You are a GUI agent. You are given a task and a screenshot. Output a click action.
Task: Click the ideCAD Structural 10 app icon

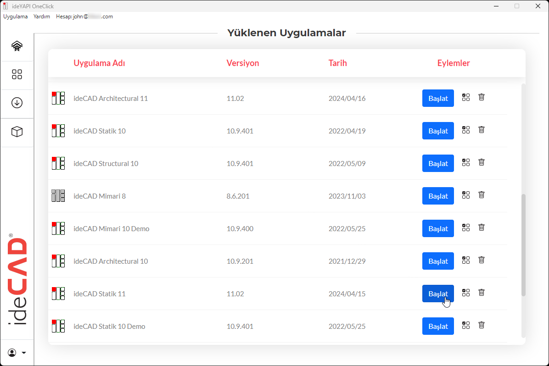tap(58, 163)
